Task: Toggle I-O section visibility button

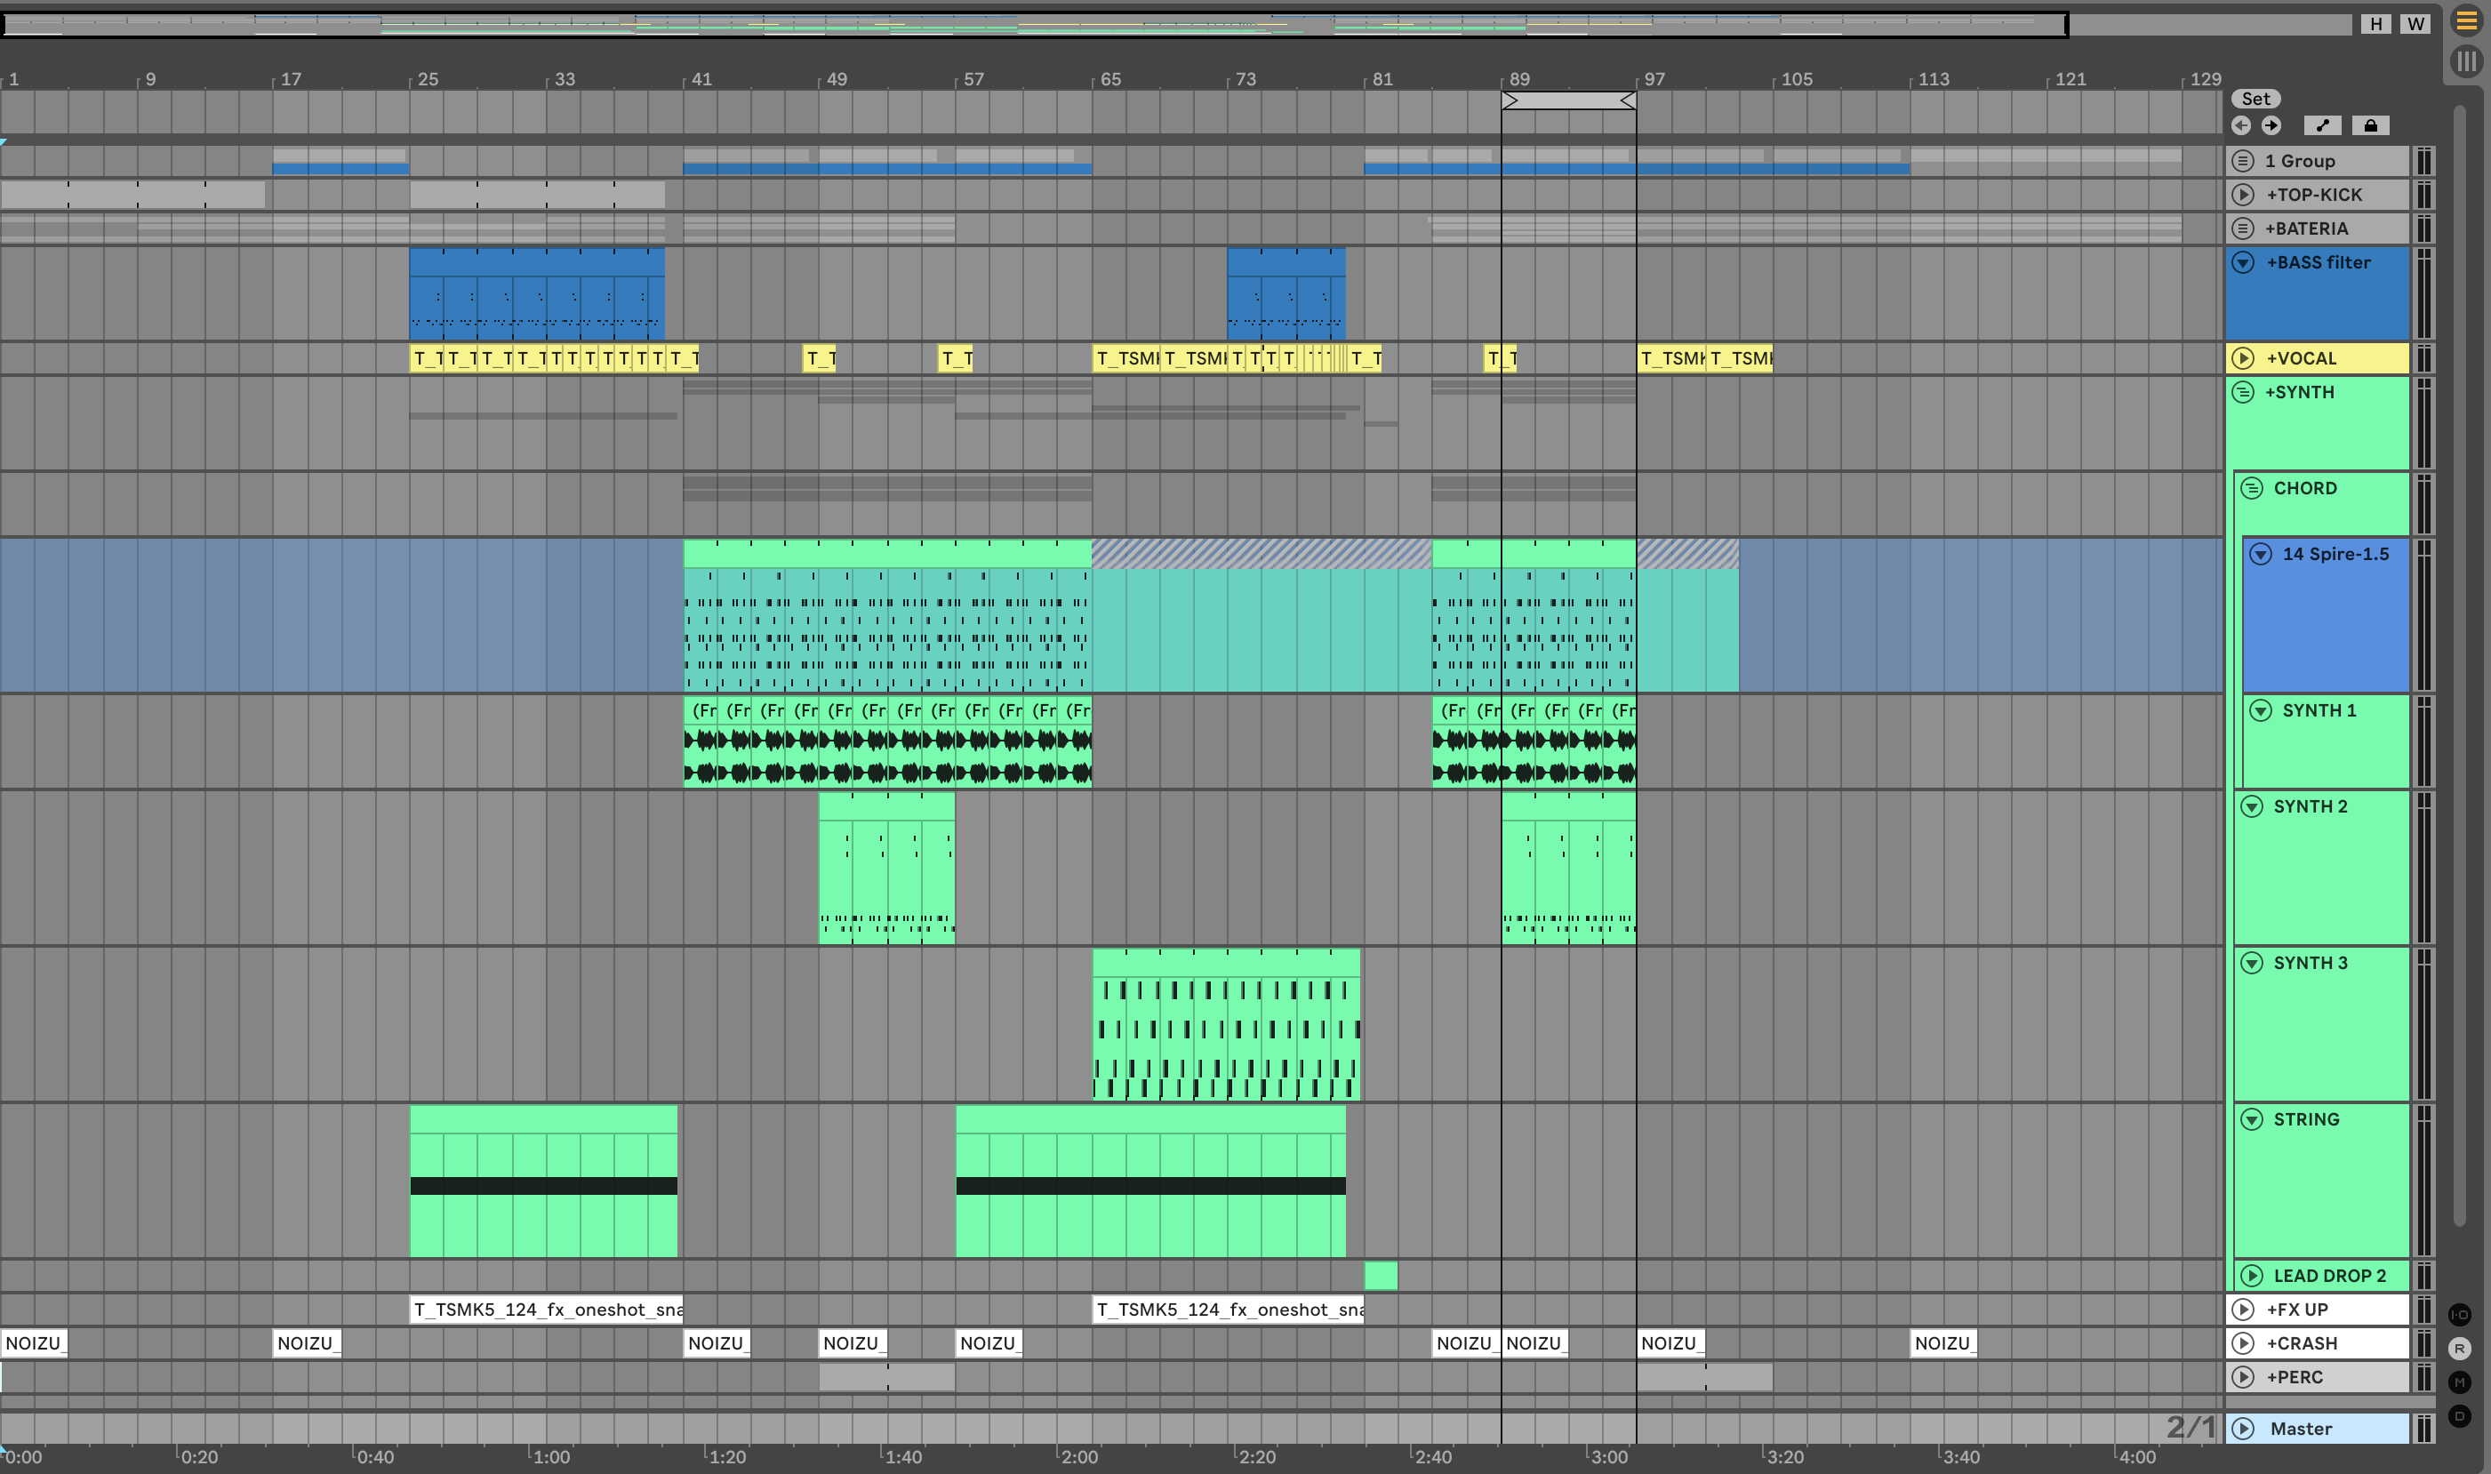Action: click(2459, 1314)
